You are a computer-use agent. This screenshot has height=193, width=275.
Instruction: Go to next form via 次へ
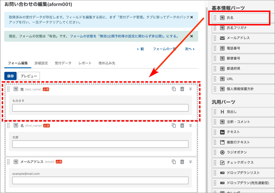click(x=190, y=49)
